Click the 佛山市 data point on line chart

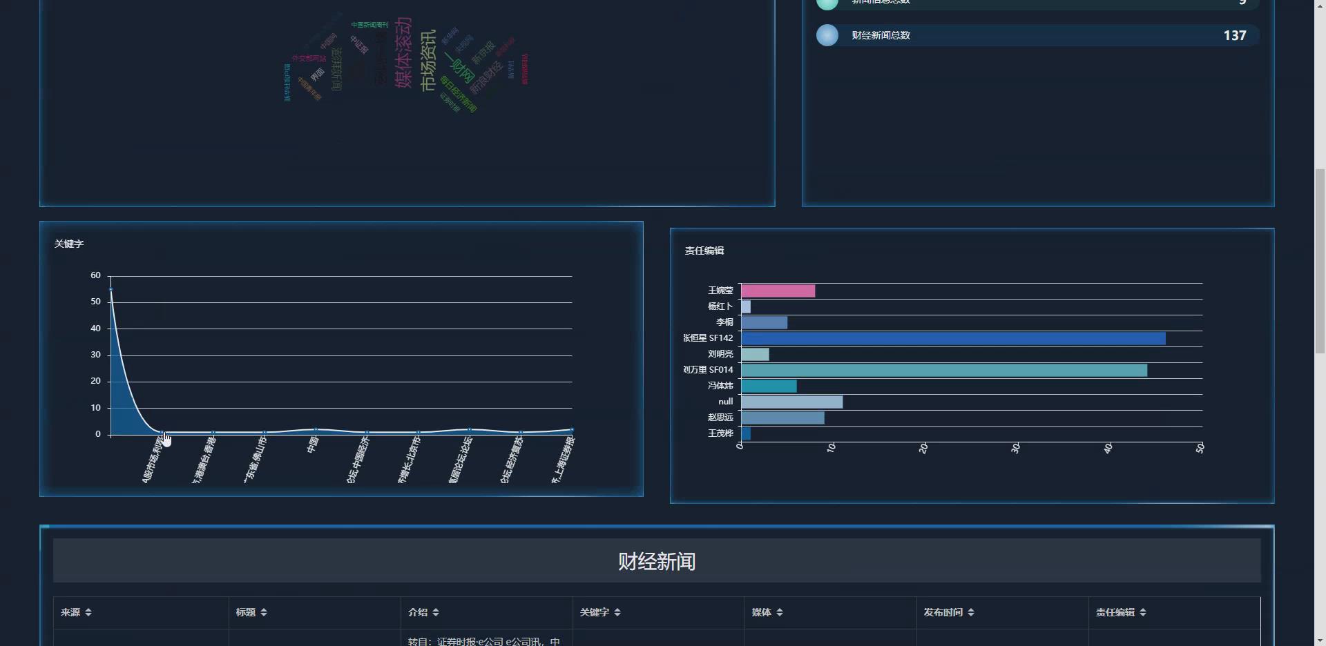click(265, 432)
